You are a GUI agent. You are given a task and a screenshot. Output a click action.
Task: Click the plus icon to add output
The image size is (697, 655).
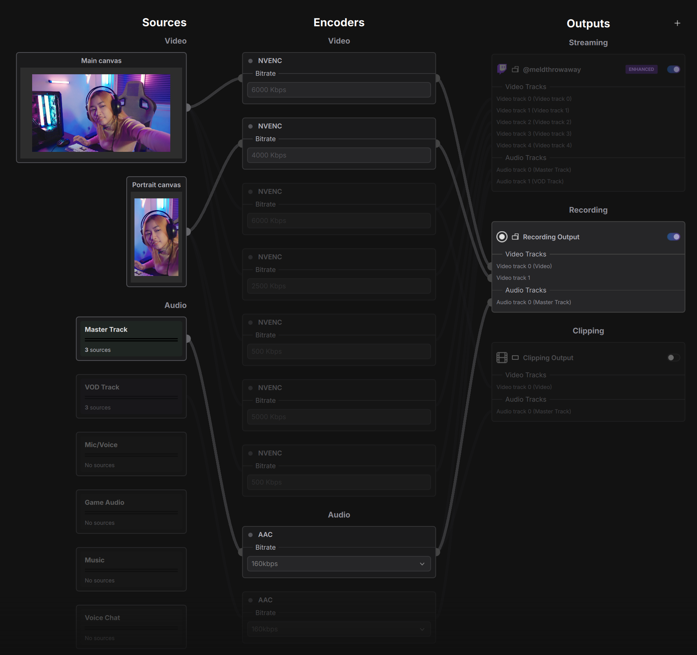(677, 23)
